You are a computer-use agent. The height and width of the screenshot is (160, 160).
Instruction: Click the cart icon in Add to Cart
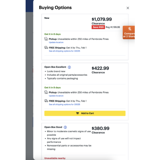click(78, 113)
